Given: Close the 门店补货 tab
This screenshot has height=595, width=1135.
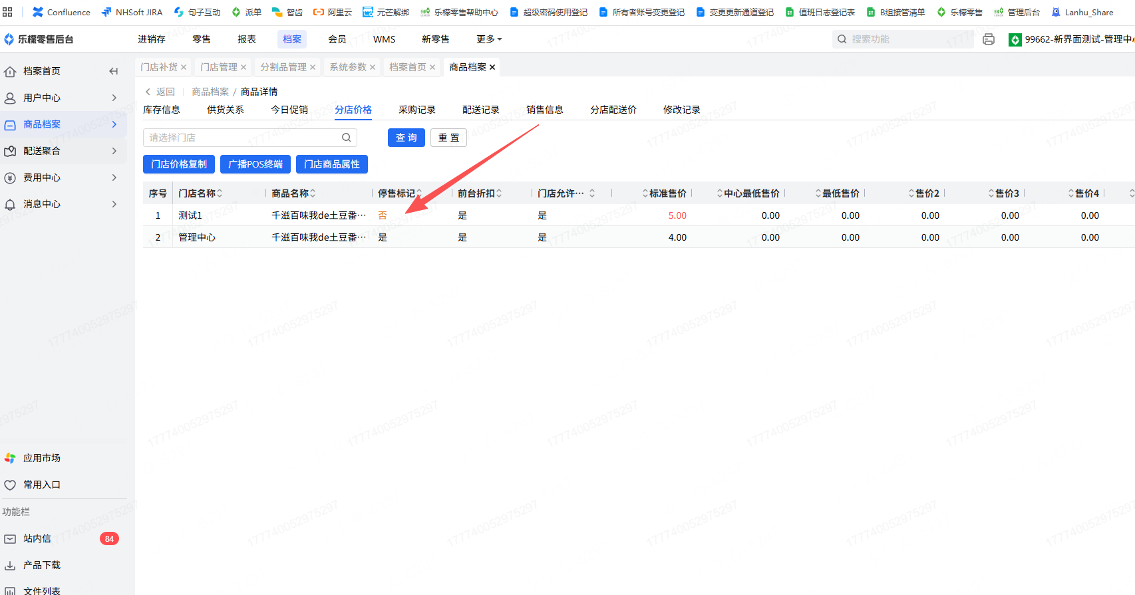Looking at the screenshot, I should (x=184, y=67).
